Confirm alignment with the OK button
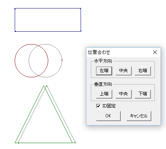 point(108,116)
